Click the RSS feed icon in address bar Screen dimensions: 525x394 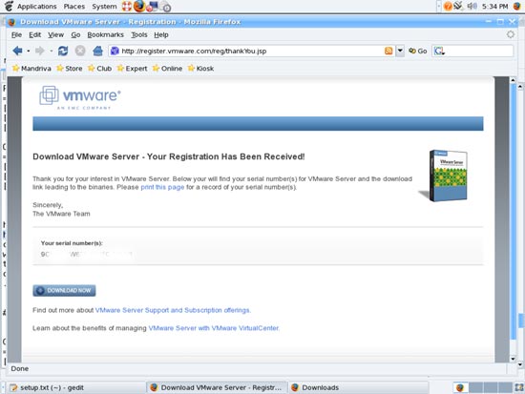pos(388,51)
